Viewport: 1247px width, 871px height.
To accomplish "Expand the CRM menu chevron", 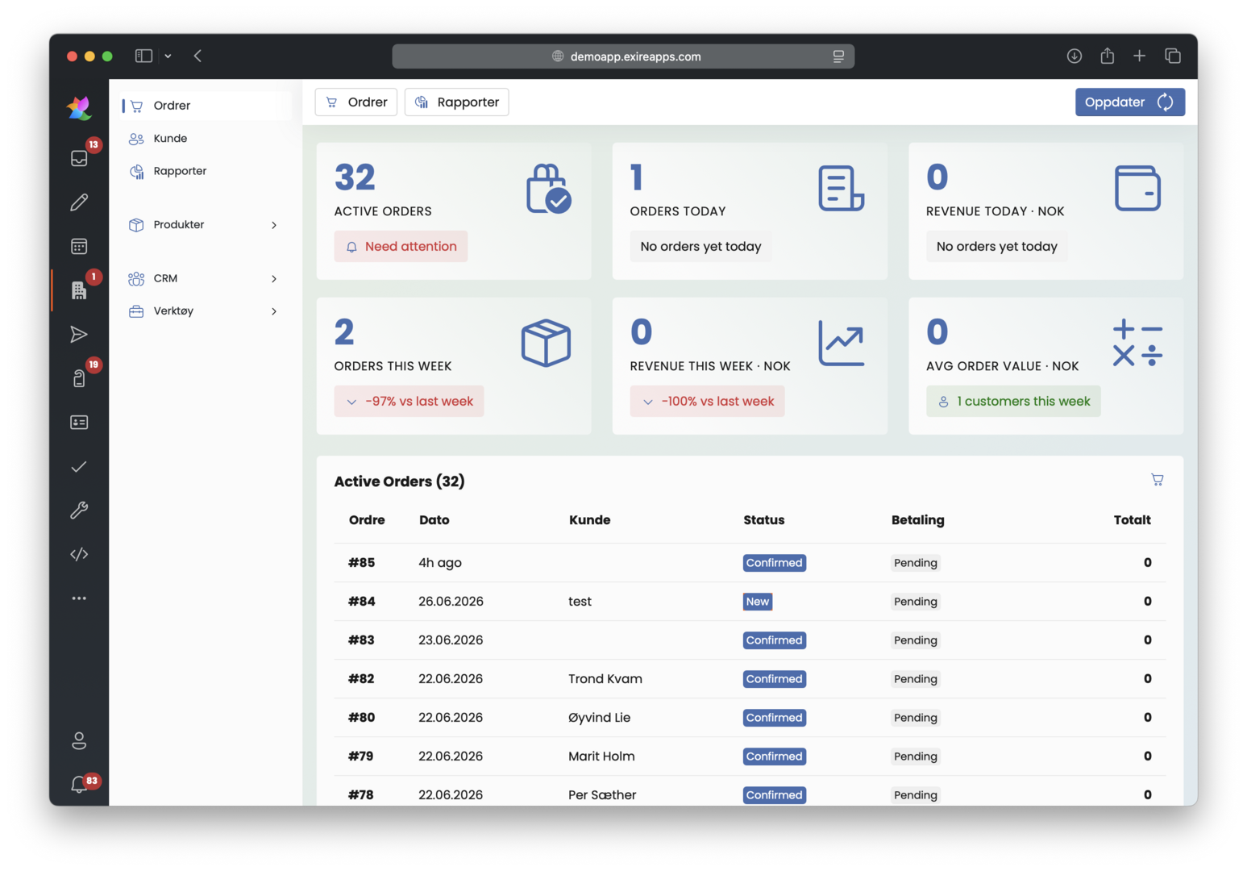I will pyautogui.click(x=274, y=279).
